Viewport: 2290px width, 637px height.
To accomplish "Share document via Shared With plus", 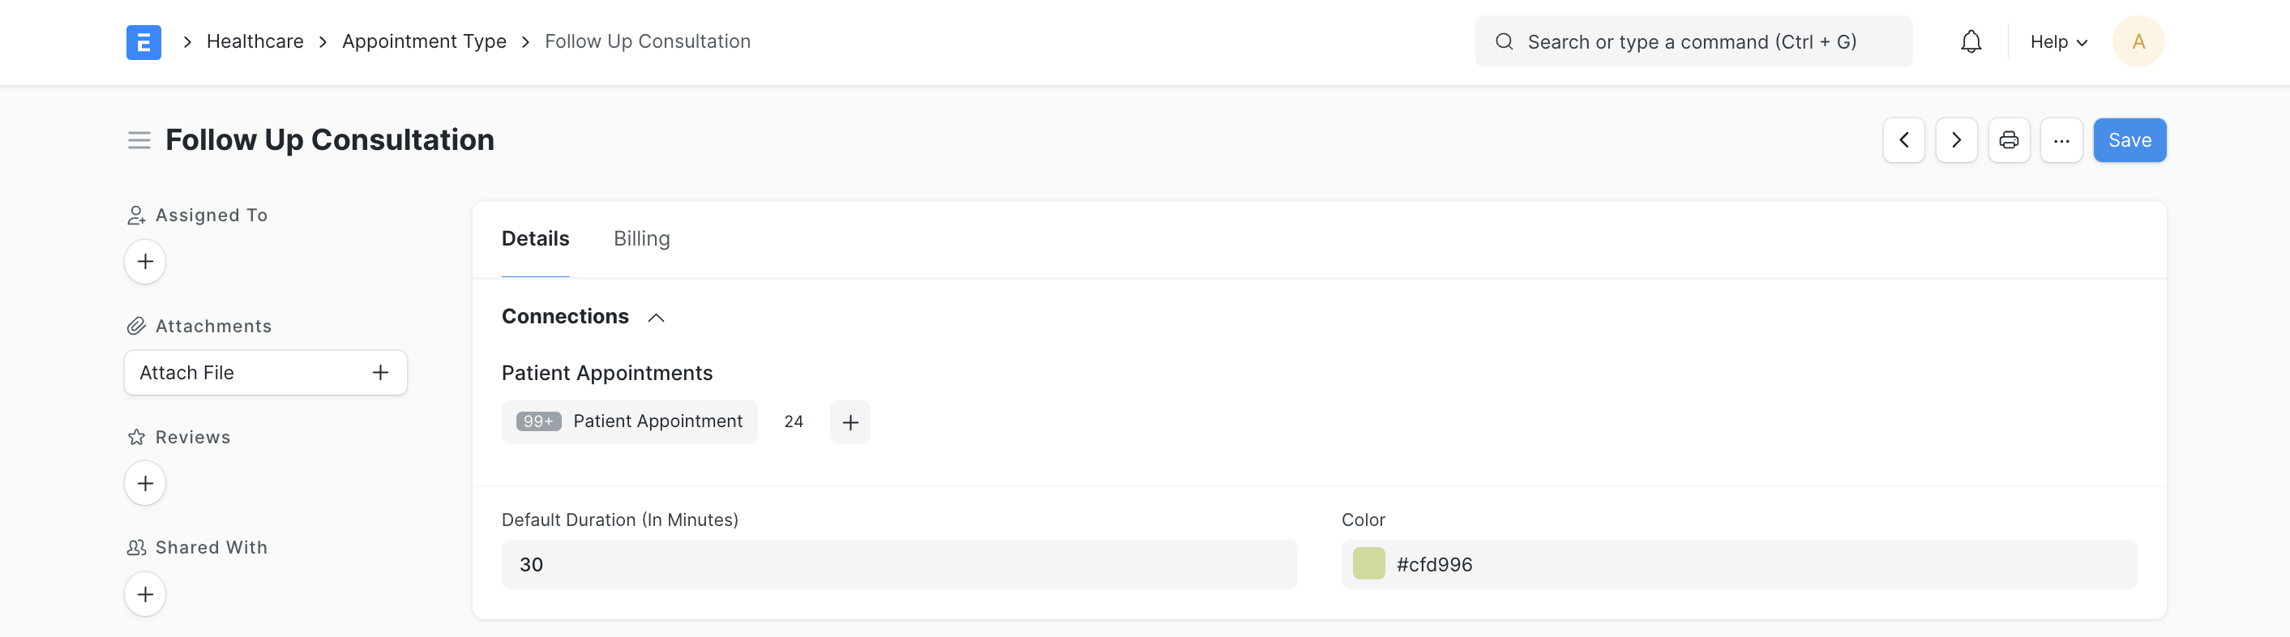I will coord(145,594).
